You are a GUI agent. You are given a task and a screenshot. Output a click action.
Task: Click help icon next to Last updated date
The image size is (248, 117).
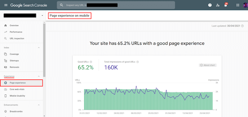click(242, 26)
